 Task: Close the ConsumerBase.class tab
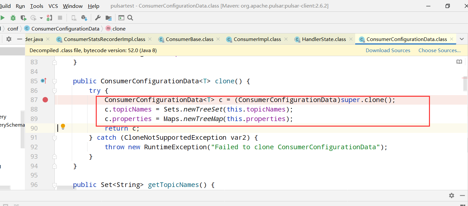pyautogui.click(x=218, y=39)
